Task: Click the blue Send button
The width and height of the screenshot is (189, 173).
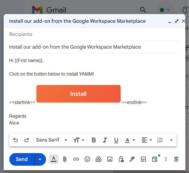Action: pos(22,160)
